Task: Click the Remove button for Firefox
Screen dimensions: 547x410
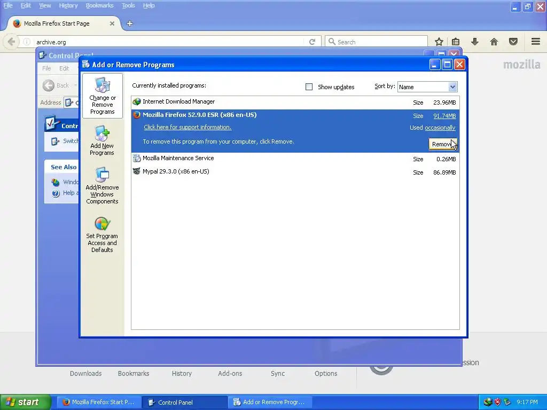Action: [443, 144]
